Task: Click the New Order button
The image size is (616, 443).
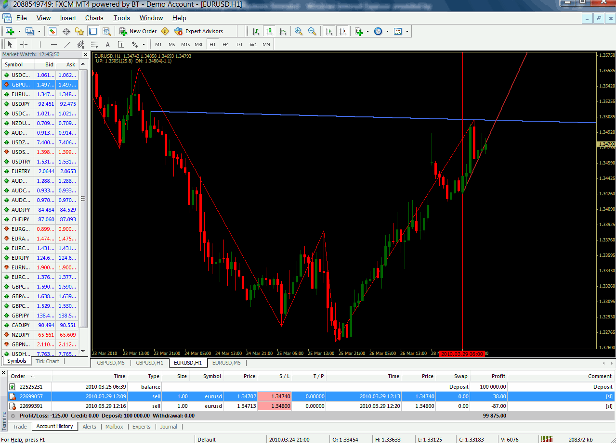Action: tap(138, 31)
